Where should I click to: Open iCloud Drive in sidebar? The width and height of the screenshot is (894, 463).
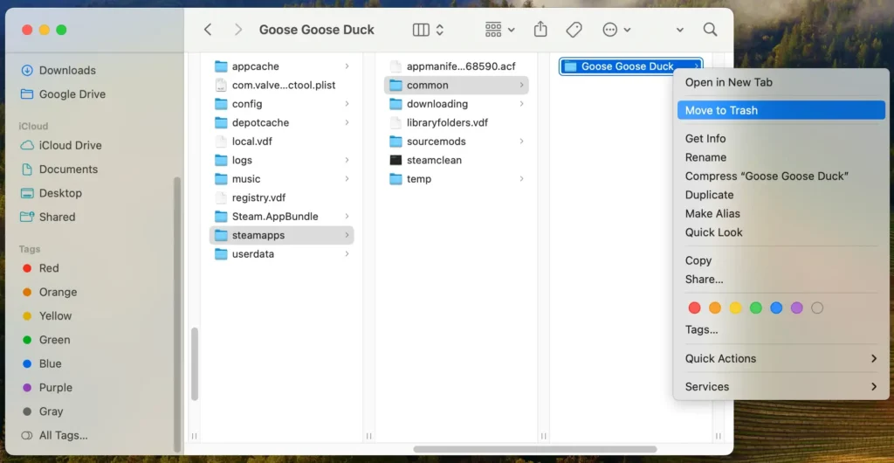tap(70, 145)
